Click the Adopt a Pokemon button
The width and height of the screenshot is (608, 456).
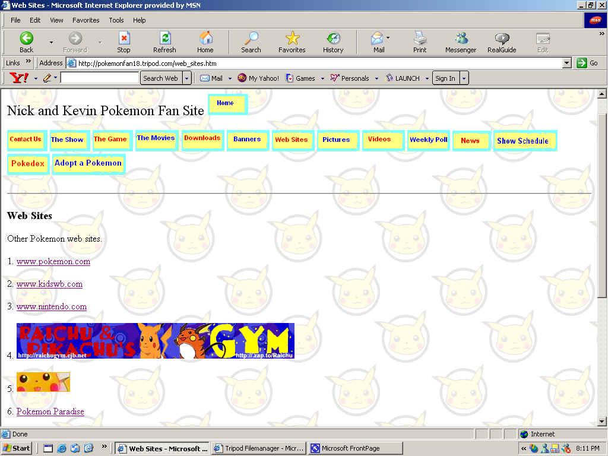tap(88, 164)
